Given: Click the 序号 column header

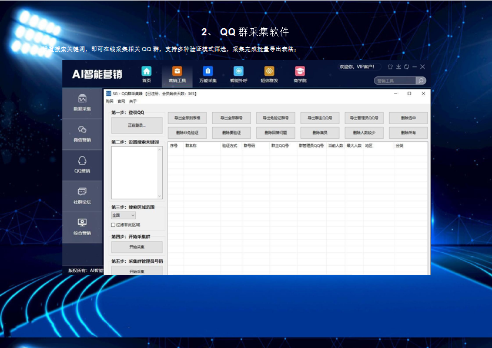Looking at the screenshot, I should [174, 146].
